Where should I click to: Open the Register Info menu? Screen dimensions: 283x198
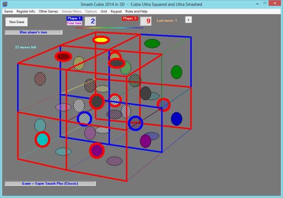(x=26, y=12)
